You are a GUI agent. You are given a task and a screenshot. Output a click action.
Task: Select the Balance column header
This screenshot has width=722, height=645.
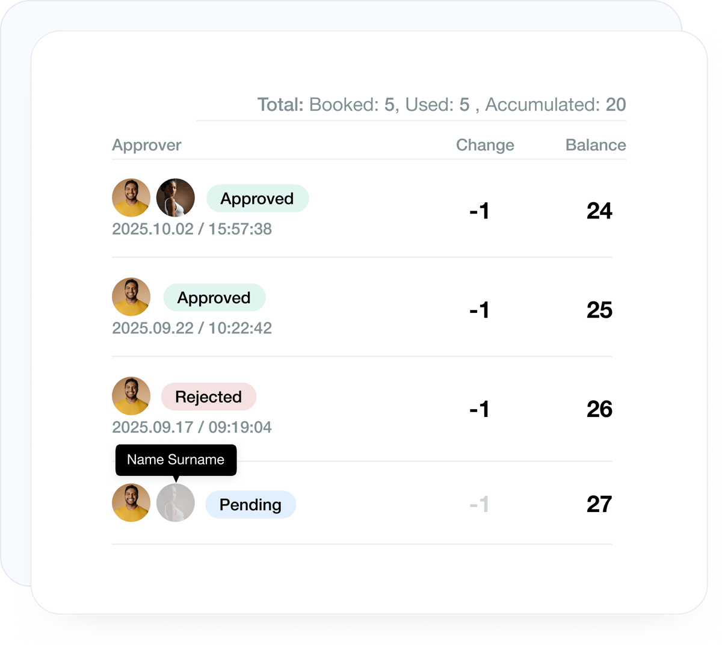(595, 145)
